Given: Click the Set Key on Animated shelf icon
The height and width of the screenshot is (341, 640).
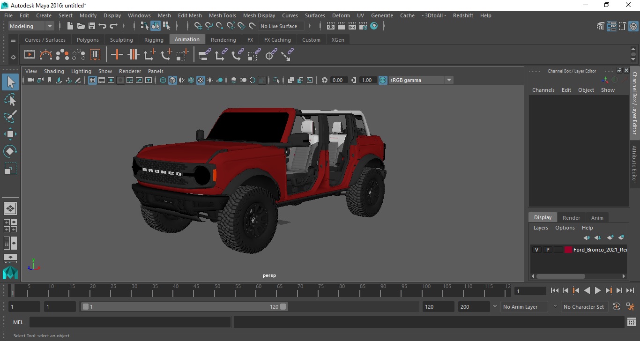Looking at the screenshot, I should click(x=133, y=55).
